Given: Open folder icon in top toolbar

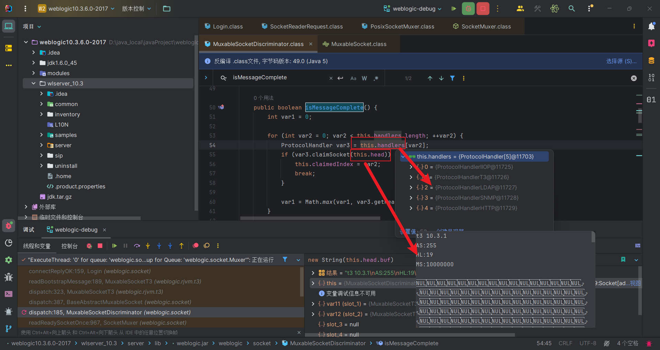Looking at the screenshot, I should pos(167,9).
